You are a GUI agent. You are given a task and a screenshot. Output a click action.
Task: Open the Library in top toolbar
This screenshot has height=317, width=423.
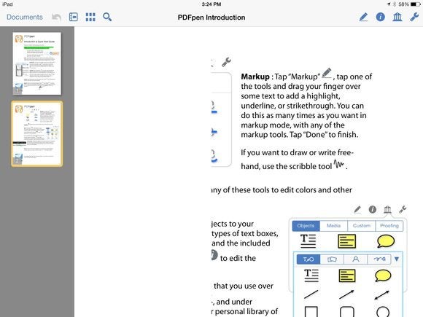(x=397, y=17)
